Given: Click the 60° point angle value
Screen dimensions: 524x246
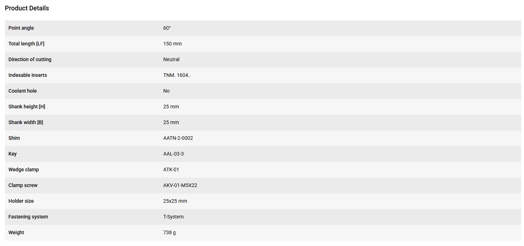Looking at the screenshot, I should point(167,28).
